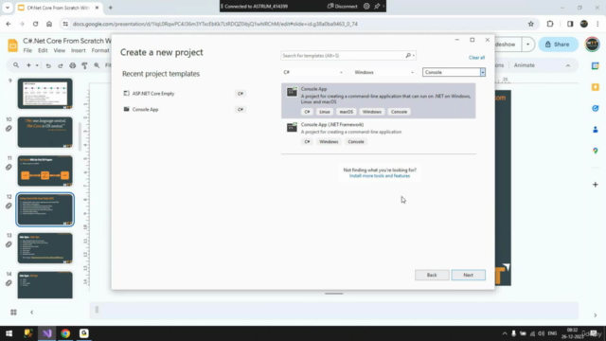The width and height of the screenshot is (606, 341).
Task: Redo the action in Slides toolbar
Action: [61, 65]
